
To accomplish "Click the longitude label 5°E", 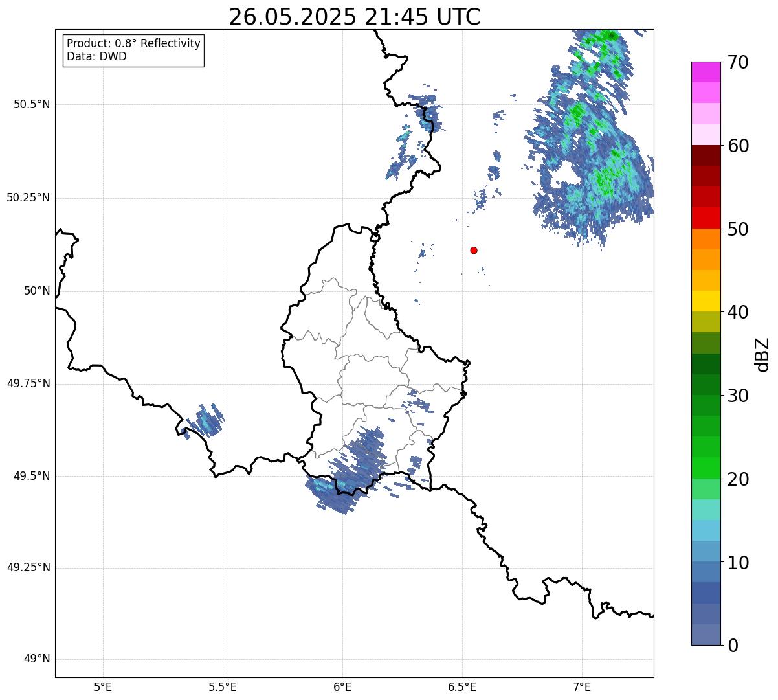I will (x=103, y=686).
